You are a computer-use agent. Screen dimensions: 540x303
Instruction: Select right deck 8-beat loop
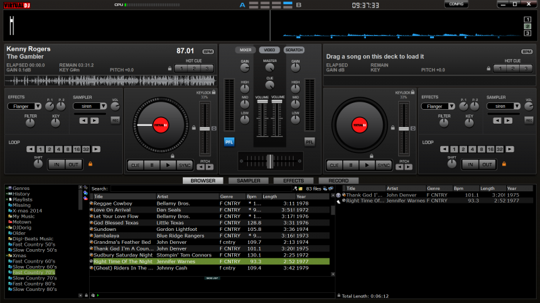click(481, 149)
